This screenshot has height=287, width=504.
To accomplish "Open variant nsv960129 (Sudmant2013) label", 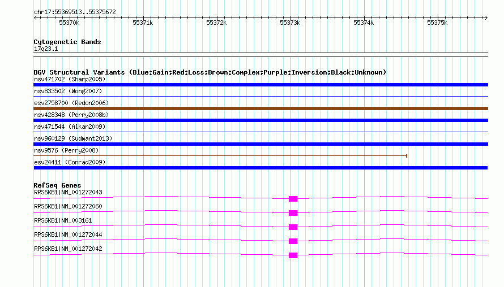I will 73,138.
